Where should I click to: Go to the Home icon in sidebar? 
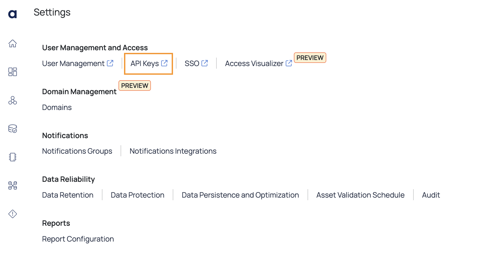[x=13, y=43]
